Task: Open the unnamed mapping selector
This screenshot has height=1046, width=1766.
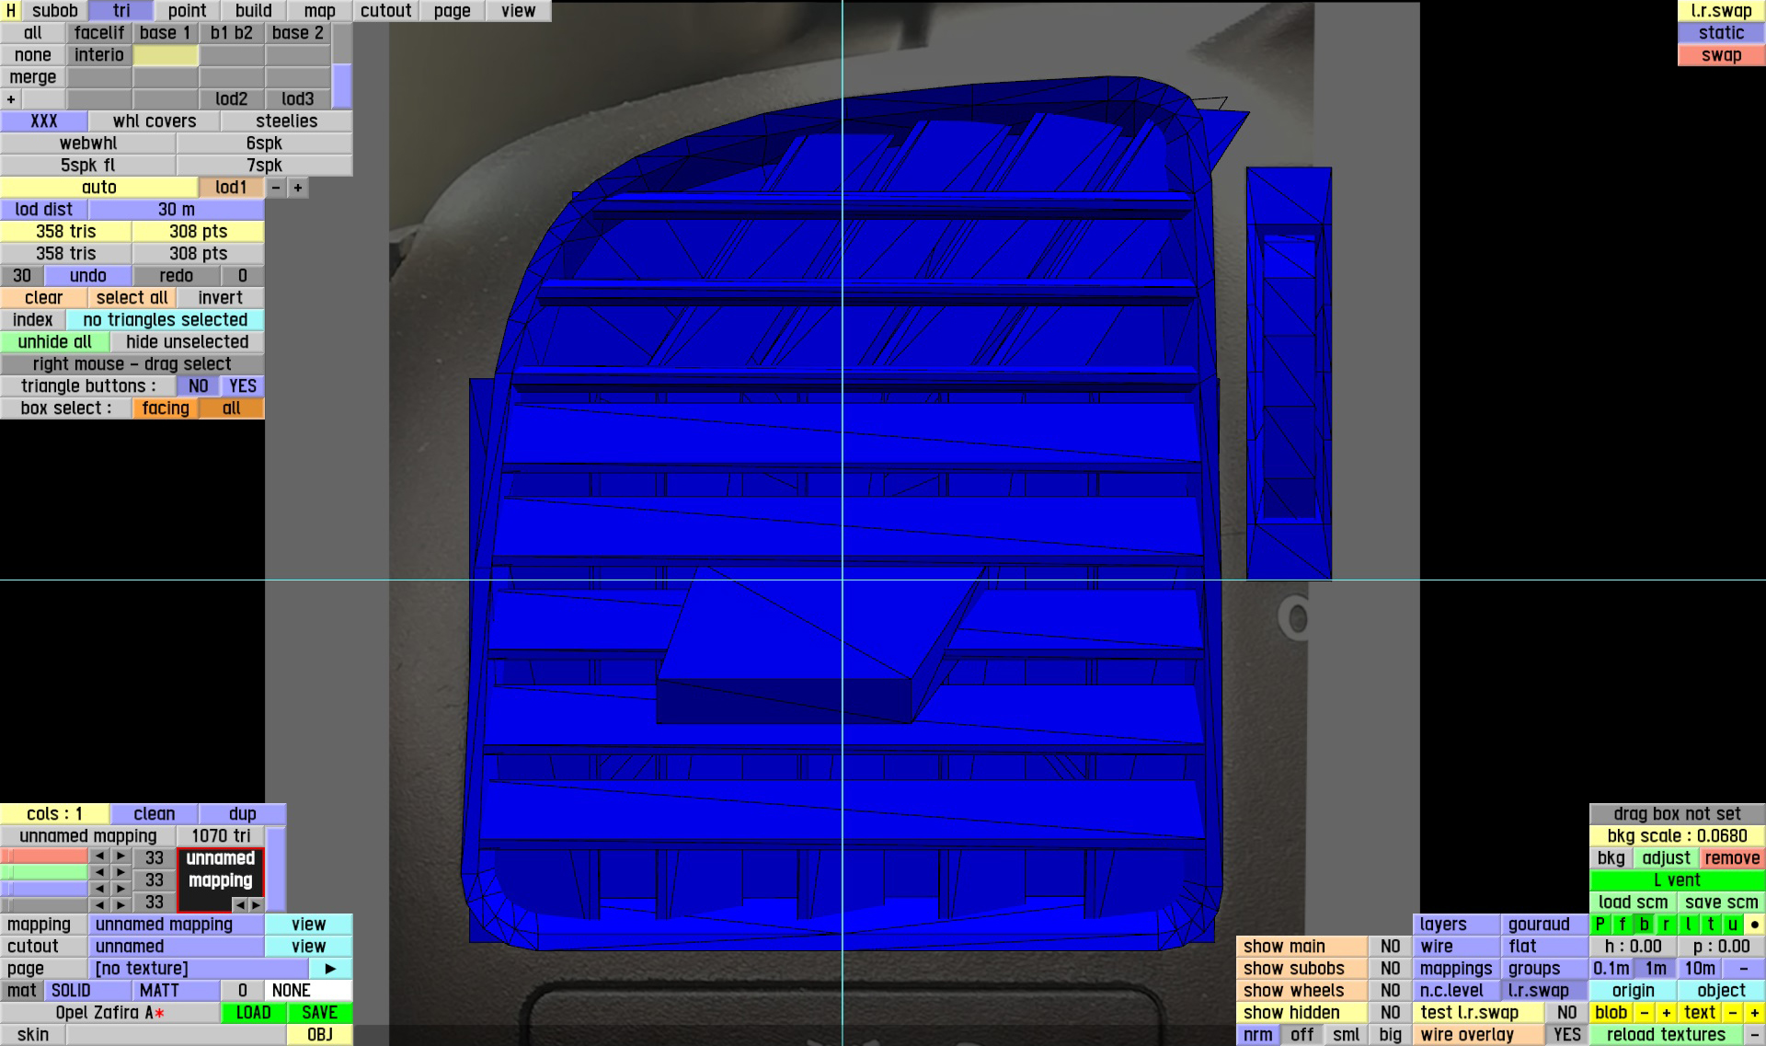Action: coord(176,925)
